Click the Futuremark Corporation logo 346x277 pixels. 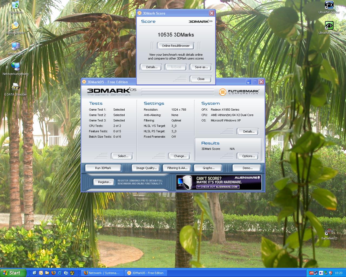coord(239,92)
